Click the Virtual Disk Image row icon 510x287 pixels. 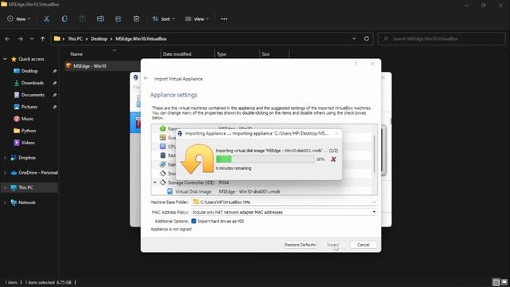pos(170,191)
